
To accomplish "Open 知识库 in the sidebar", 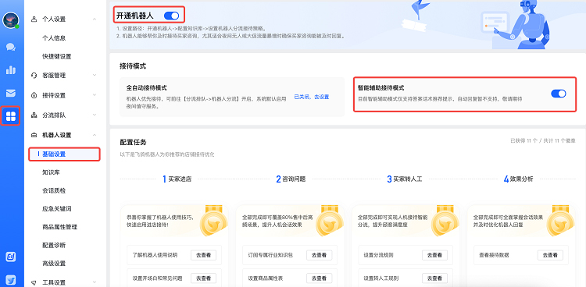I will pos(52,172).
